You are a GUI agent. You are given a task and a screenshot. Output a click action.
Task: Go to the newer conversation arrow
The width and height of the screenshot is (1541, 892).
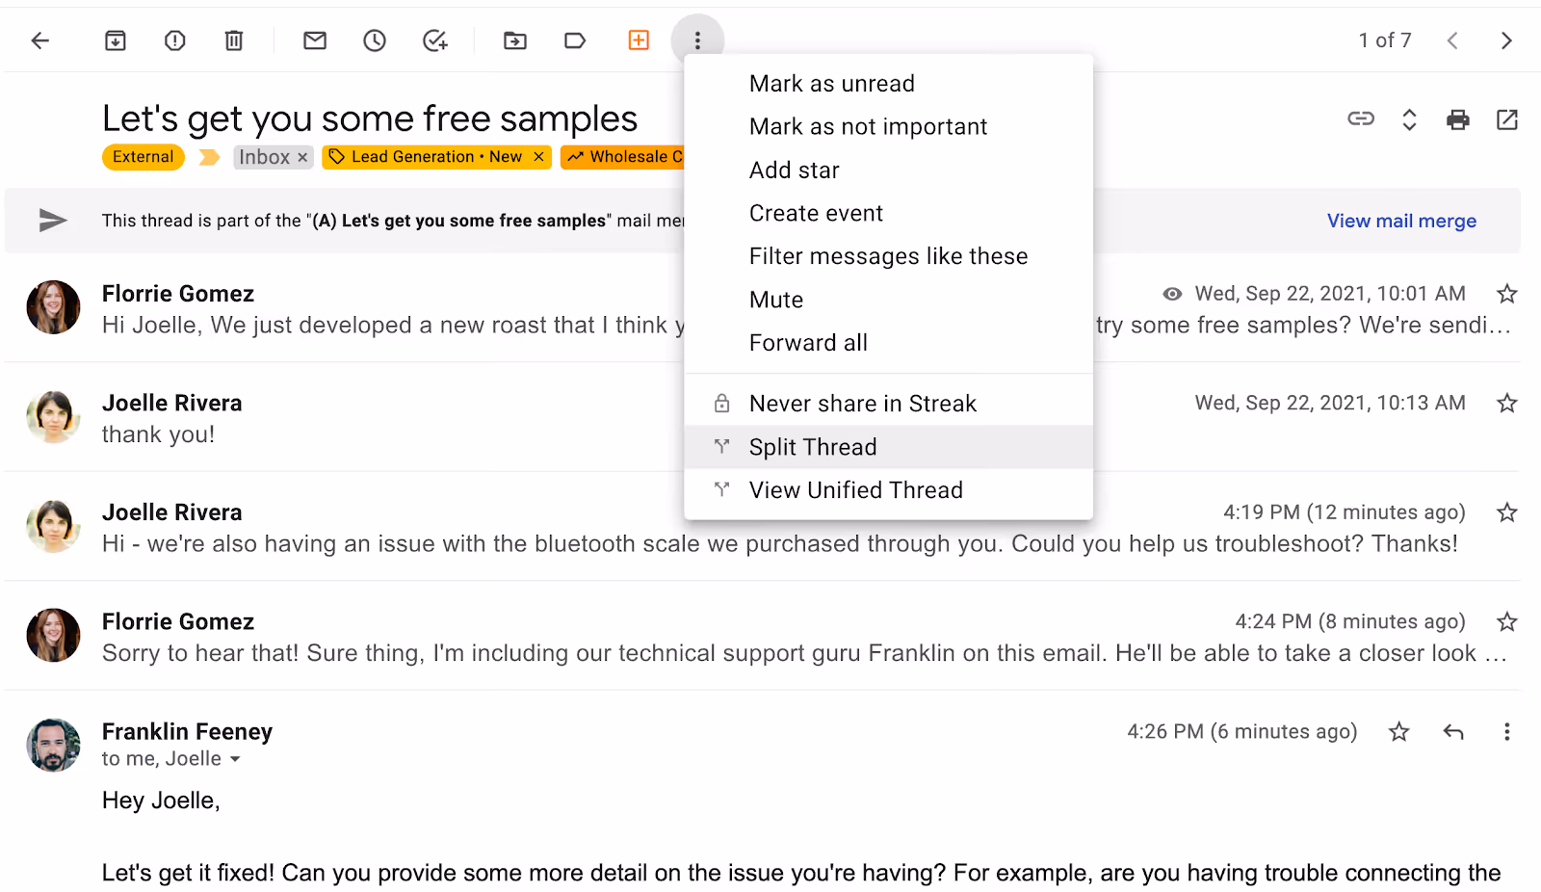point(1452,40)
